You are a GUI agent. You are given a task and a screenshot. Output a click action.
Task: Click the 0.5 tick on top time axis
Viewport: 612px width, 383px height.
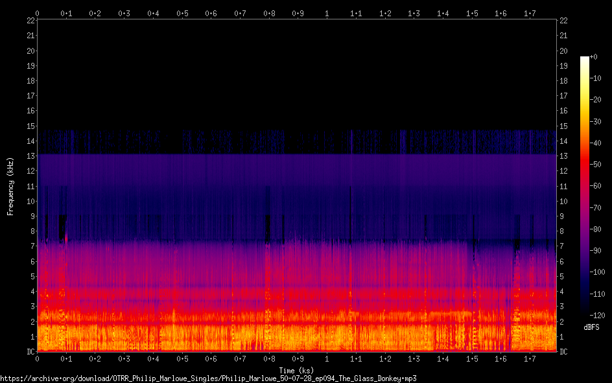182,13
